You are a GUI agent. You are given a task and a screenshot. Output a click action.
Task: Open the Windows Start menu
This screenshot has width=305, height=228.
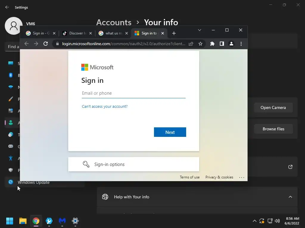(10, 221)
